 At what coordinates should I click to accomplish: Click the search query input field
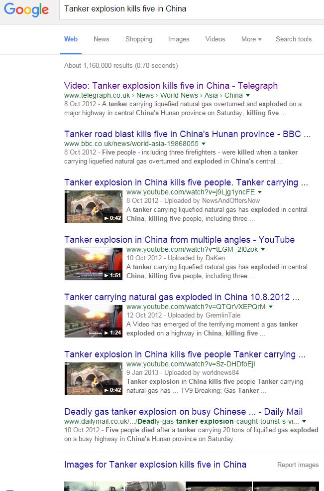(192, 9)
